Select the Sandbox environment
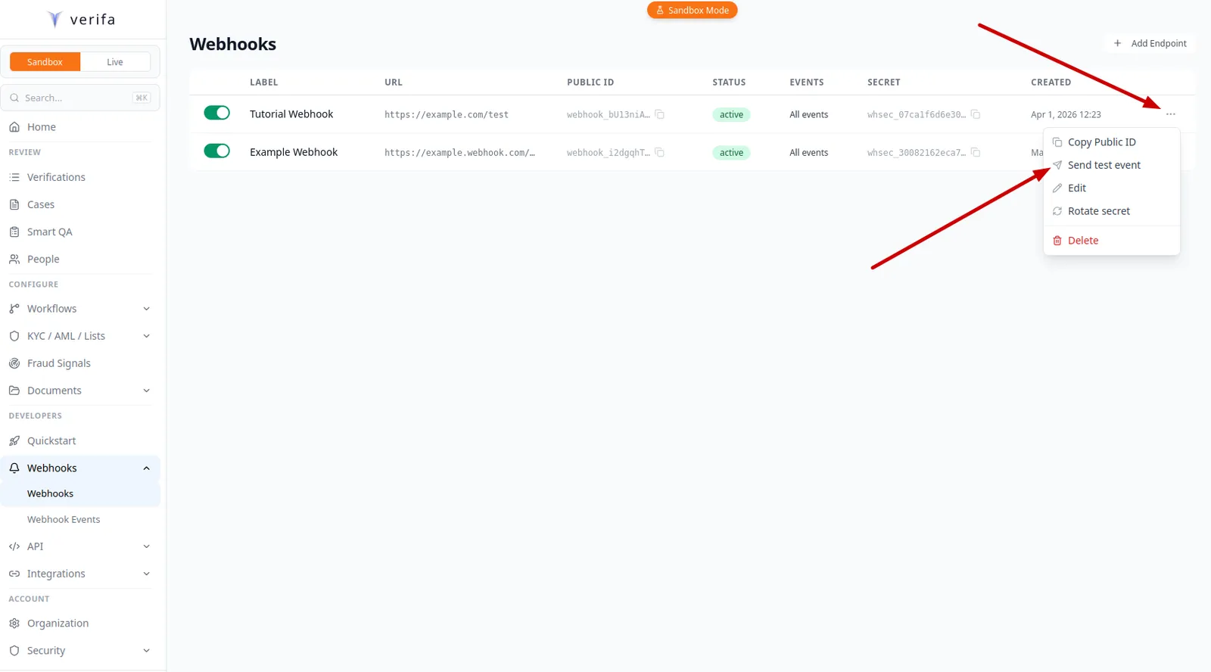This screenshot has height=672, width=1211. tap(45, 62)
